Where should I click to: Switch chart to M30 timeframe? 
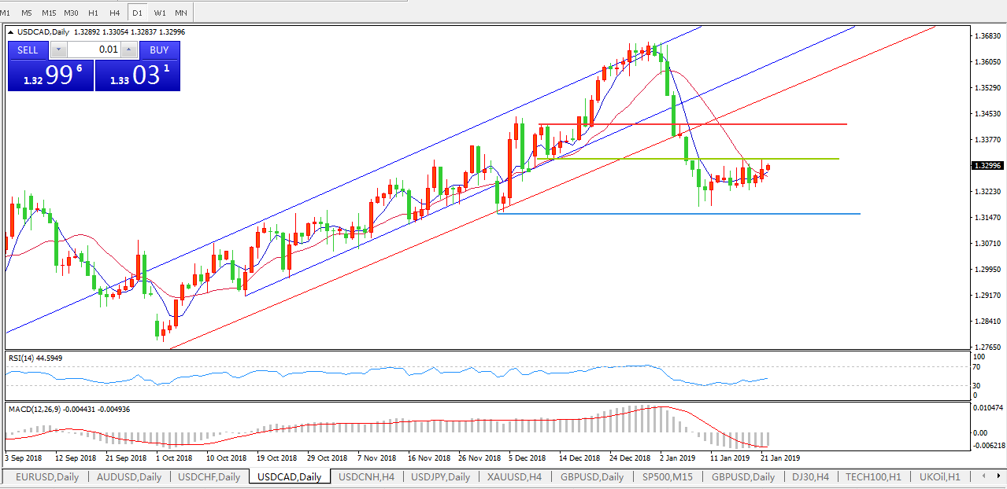72,13
